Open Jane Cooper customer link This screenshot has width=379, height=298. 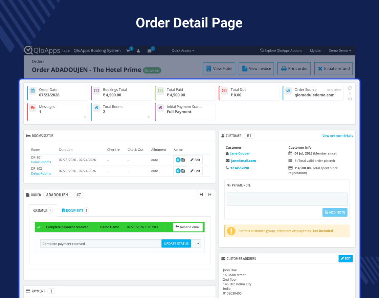[x=240, y=153]
